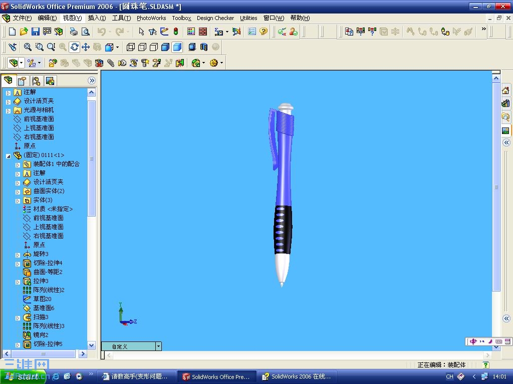Click the Mate paperclip icon
The height and width of the screenshot is (384, 513).
coord(111,62)
